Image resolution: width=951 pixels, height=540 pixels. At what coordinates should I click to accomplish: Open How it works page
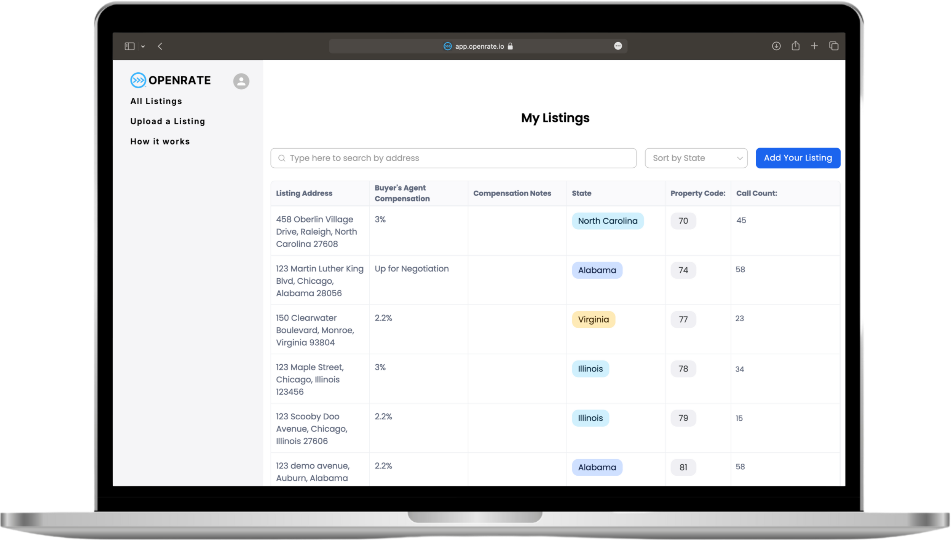pos(160,141)
